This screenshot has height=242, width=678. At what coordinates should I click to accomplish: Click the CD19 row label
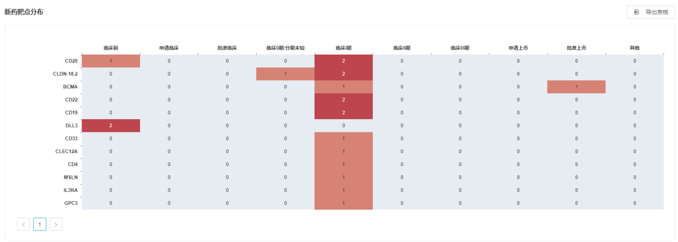tap(71, 113)
